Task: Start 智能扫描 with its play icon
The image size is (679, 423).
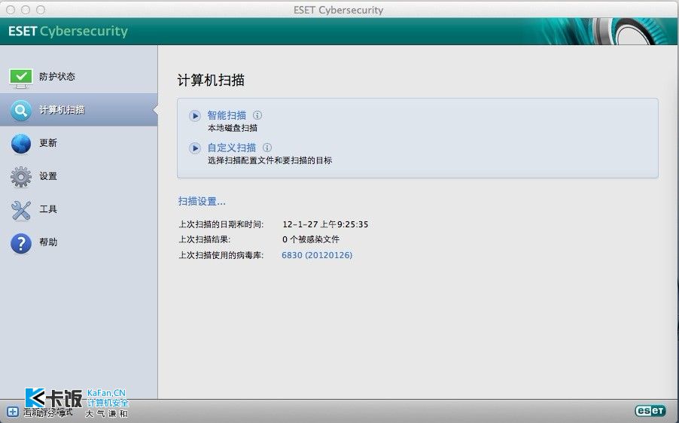Action: (195, 116)
